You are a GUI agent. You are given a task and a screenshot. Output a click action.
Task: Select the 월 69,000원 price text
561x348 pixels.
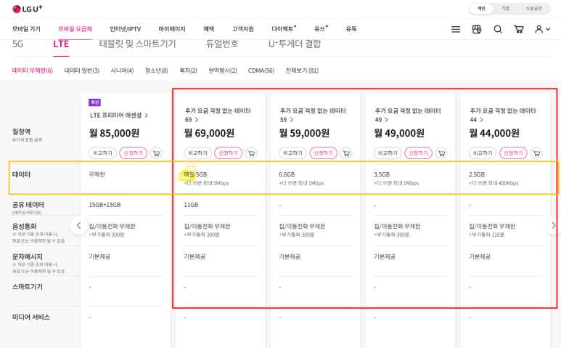click(209, 134)
